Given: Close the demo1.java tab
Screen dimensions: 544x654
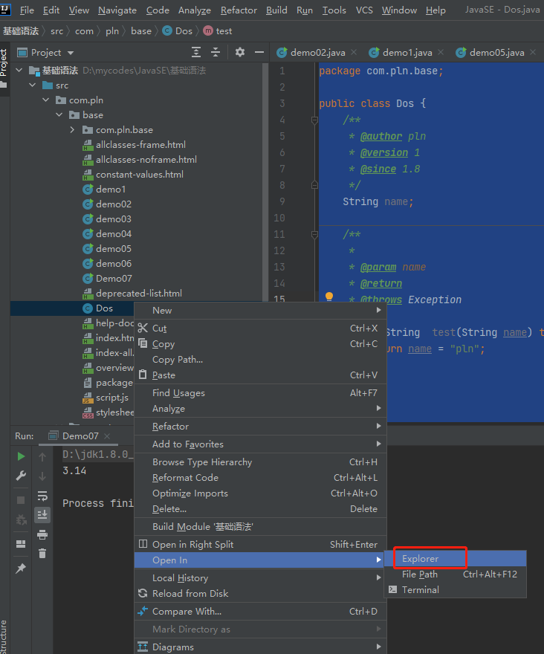Looking at the screenshot, I should 441,52.
